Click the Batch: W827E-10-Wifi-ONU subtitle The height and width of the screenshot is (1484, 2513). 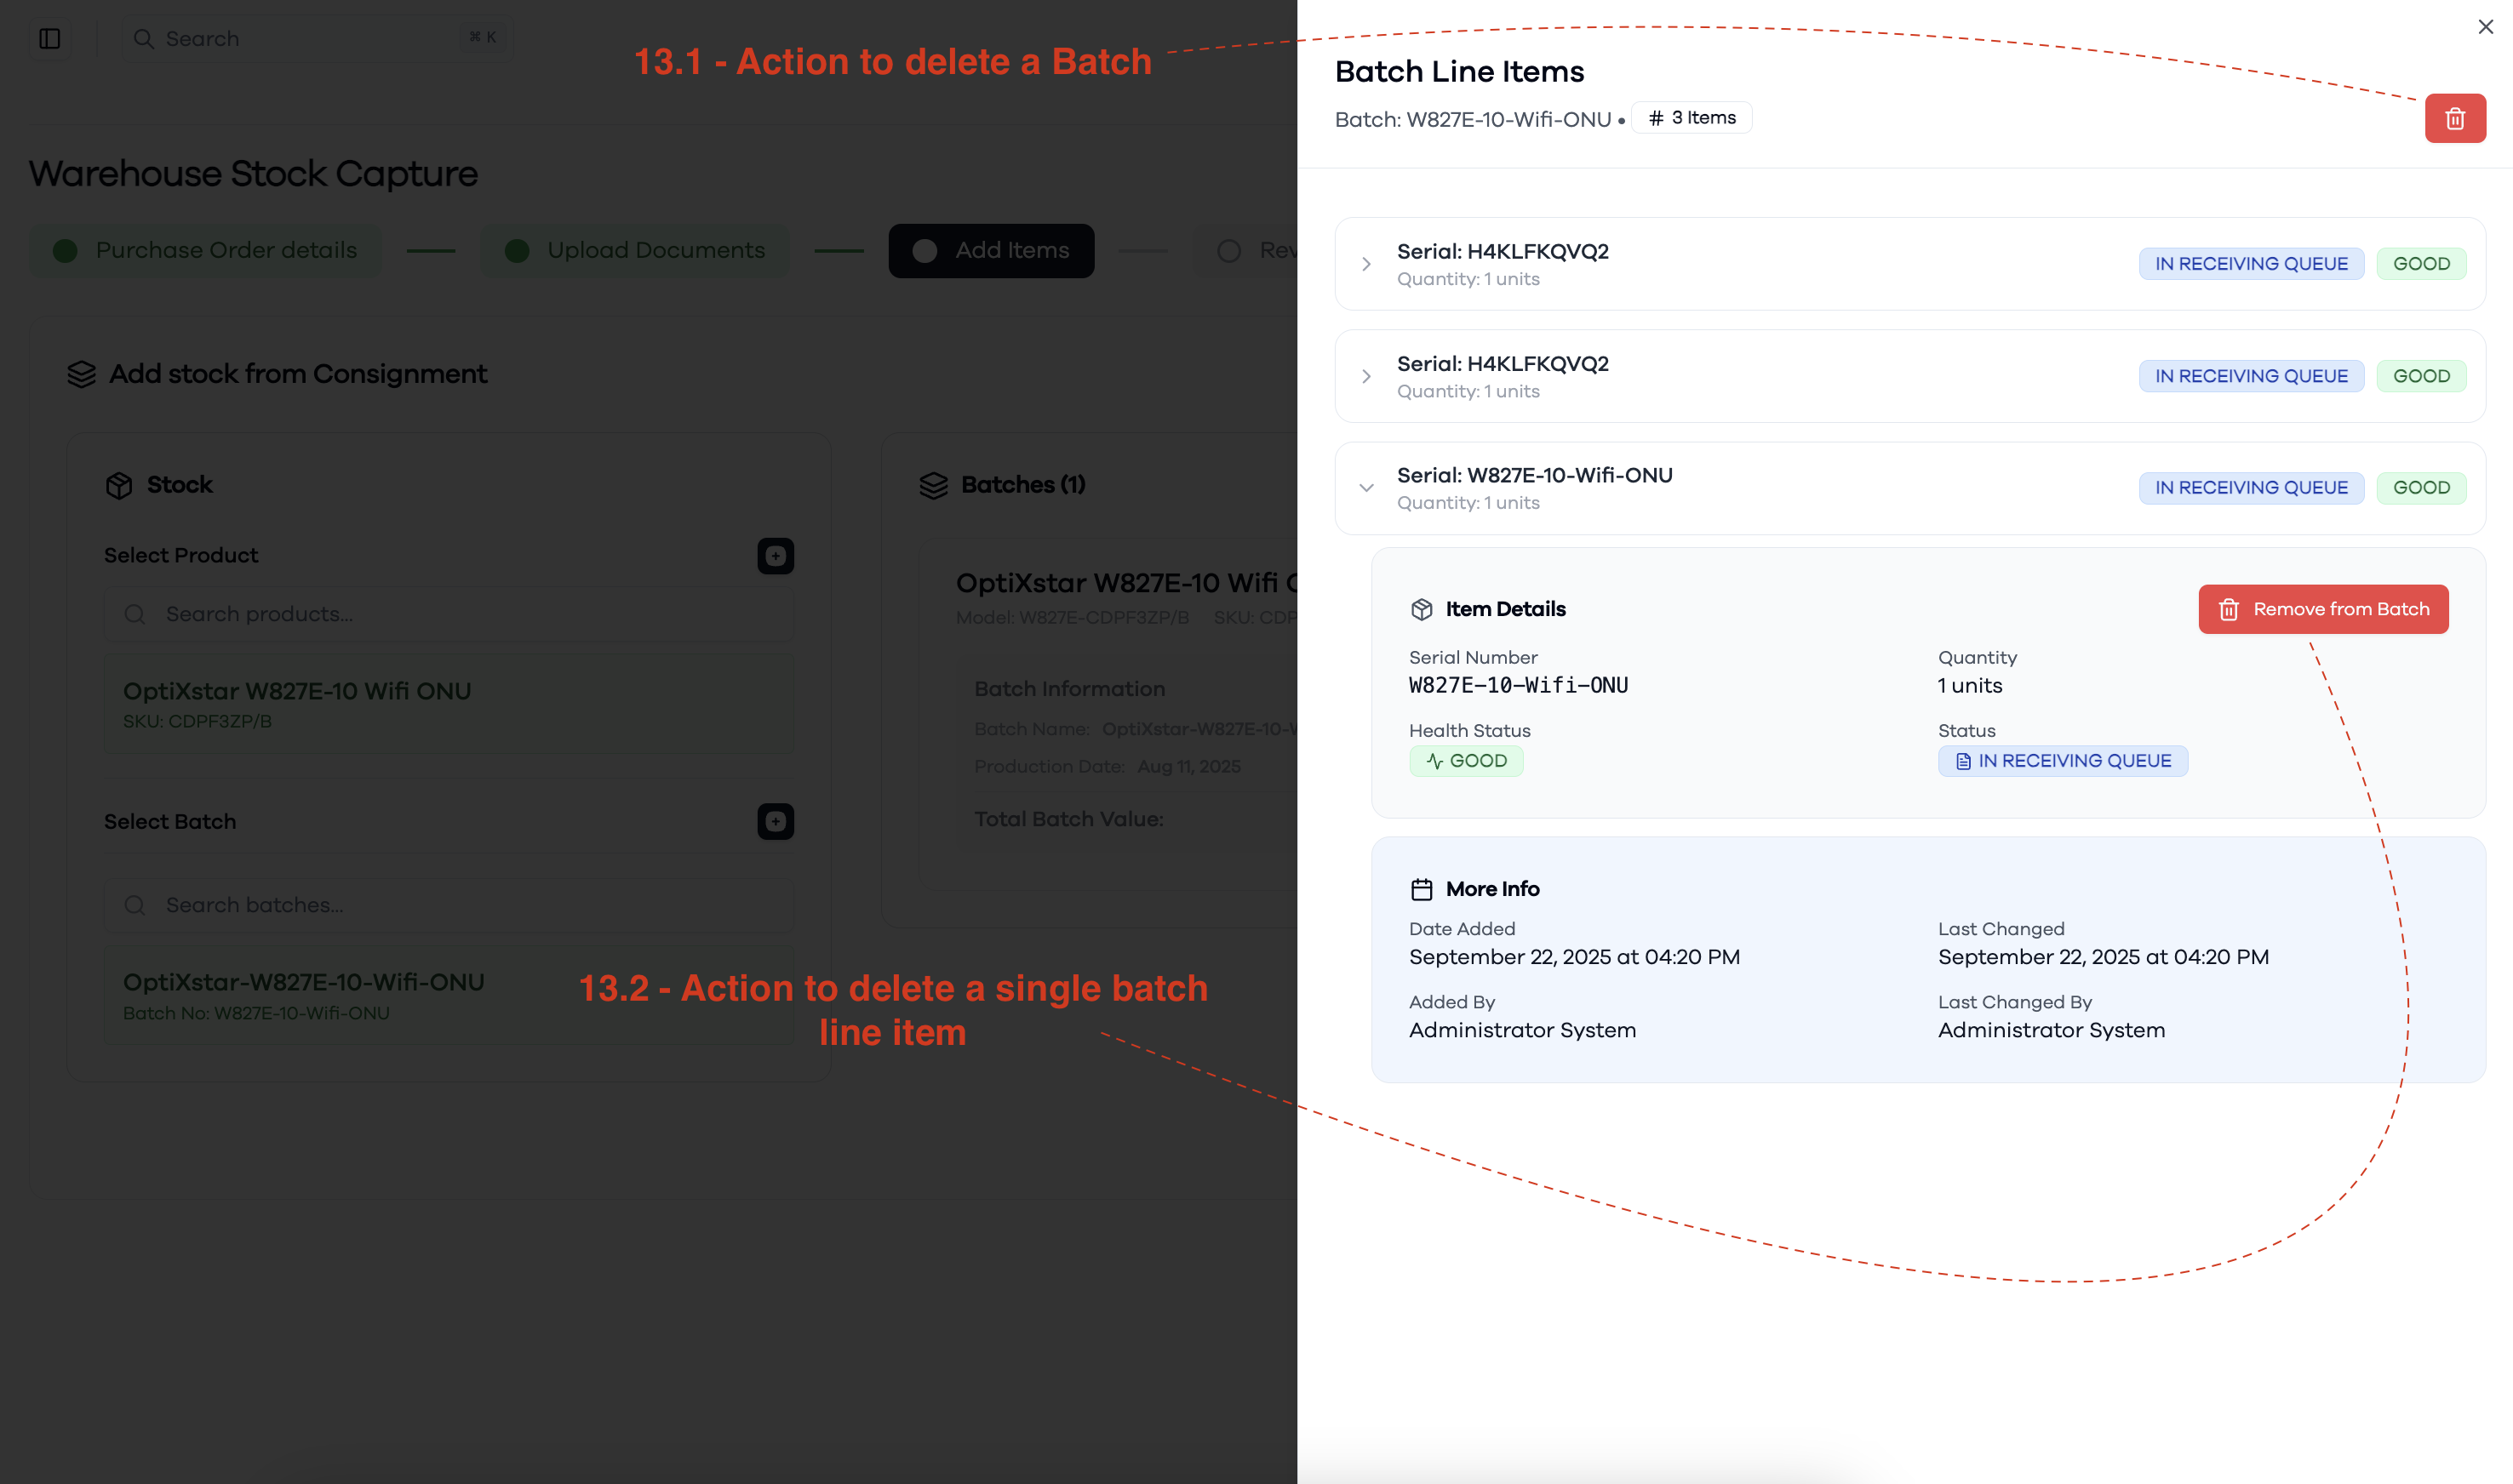(x=1472, y=119)
